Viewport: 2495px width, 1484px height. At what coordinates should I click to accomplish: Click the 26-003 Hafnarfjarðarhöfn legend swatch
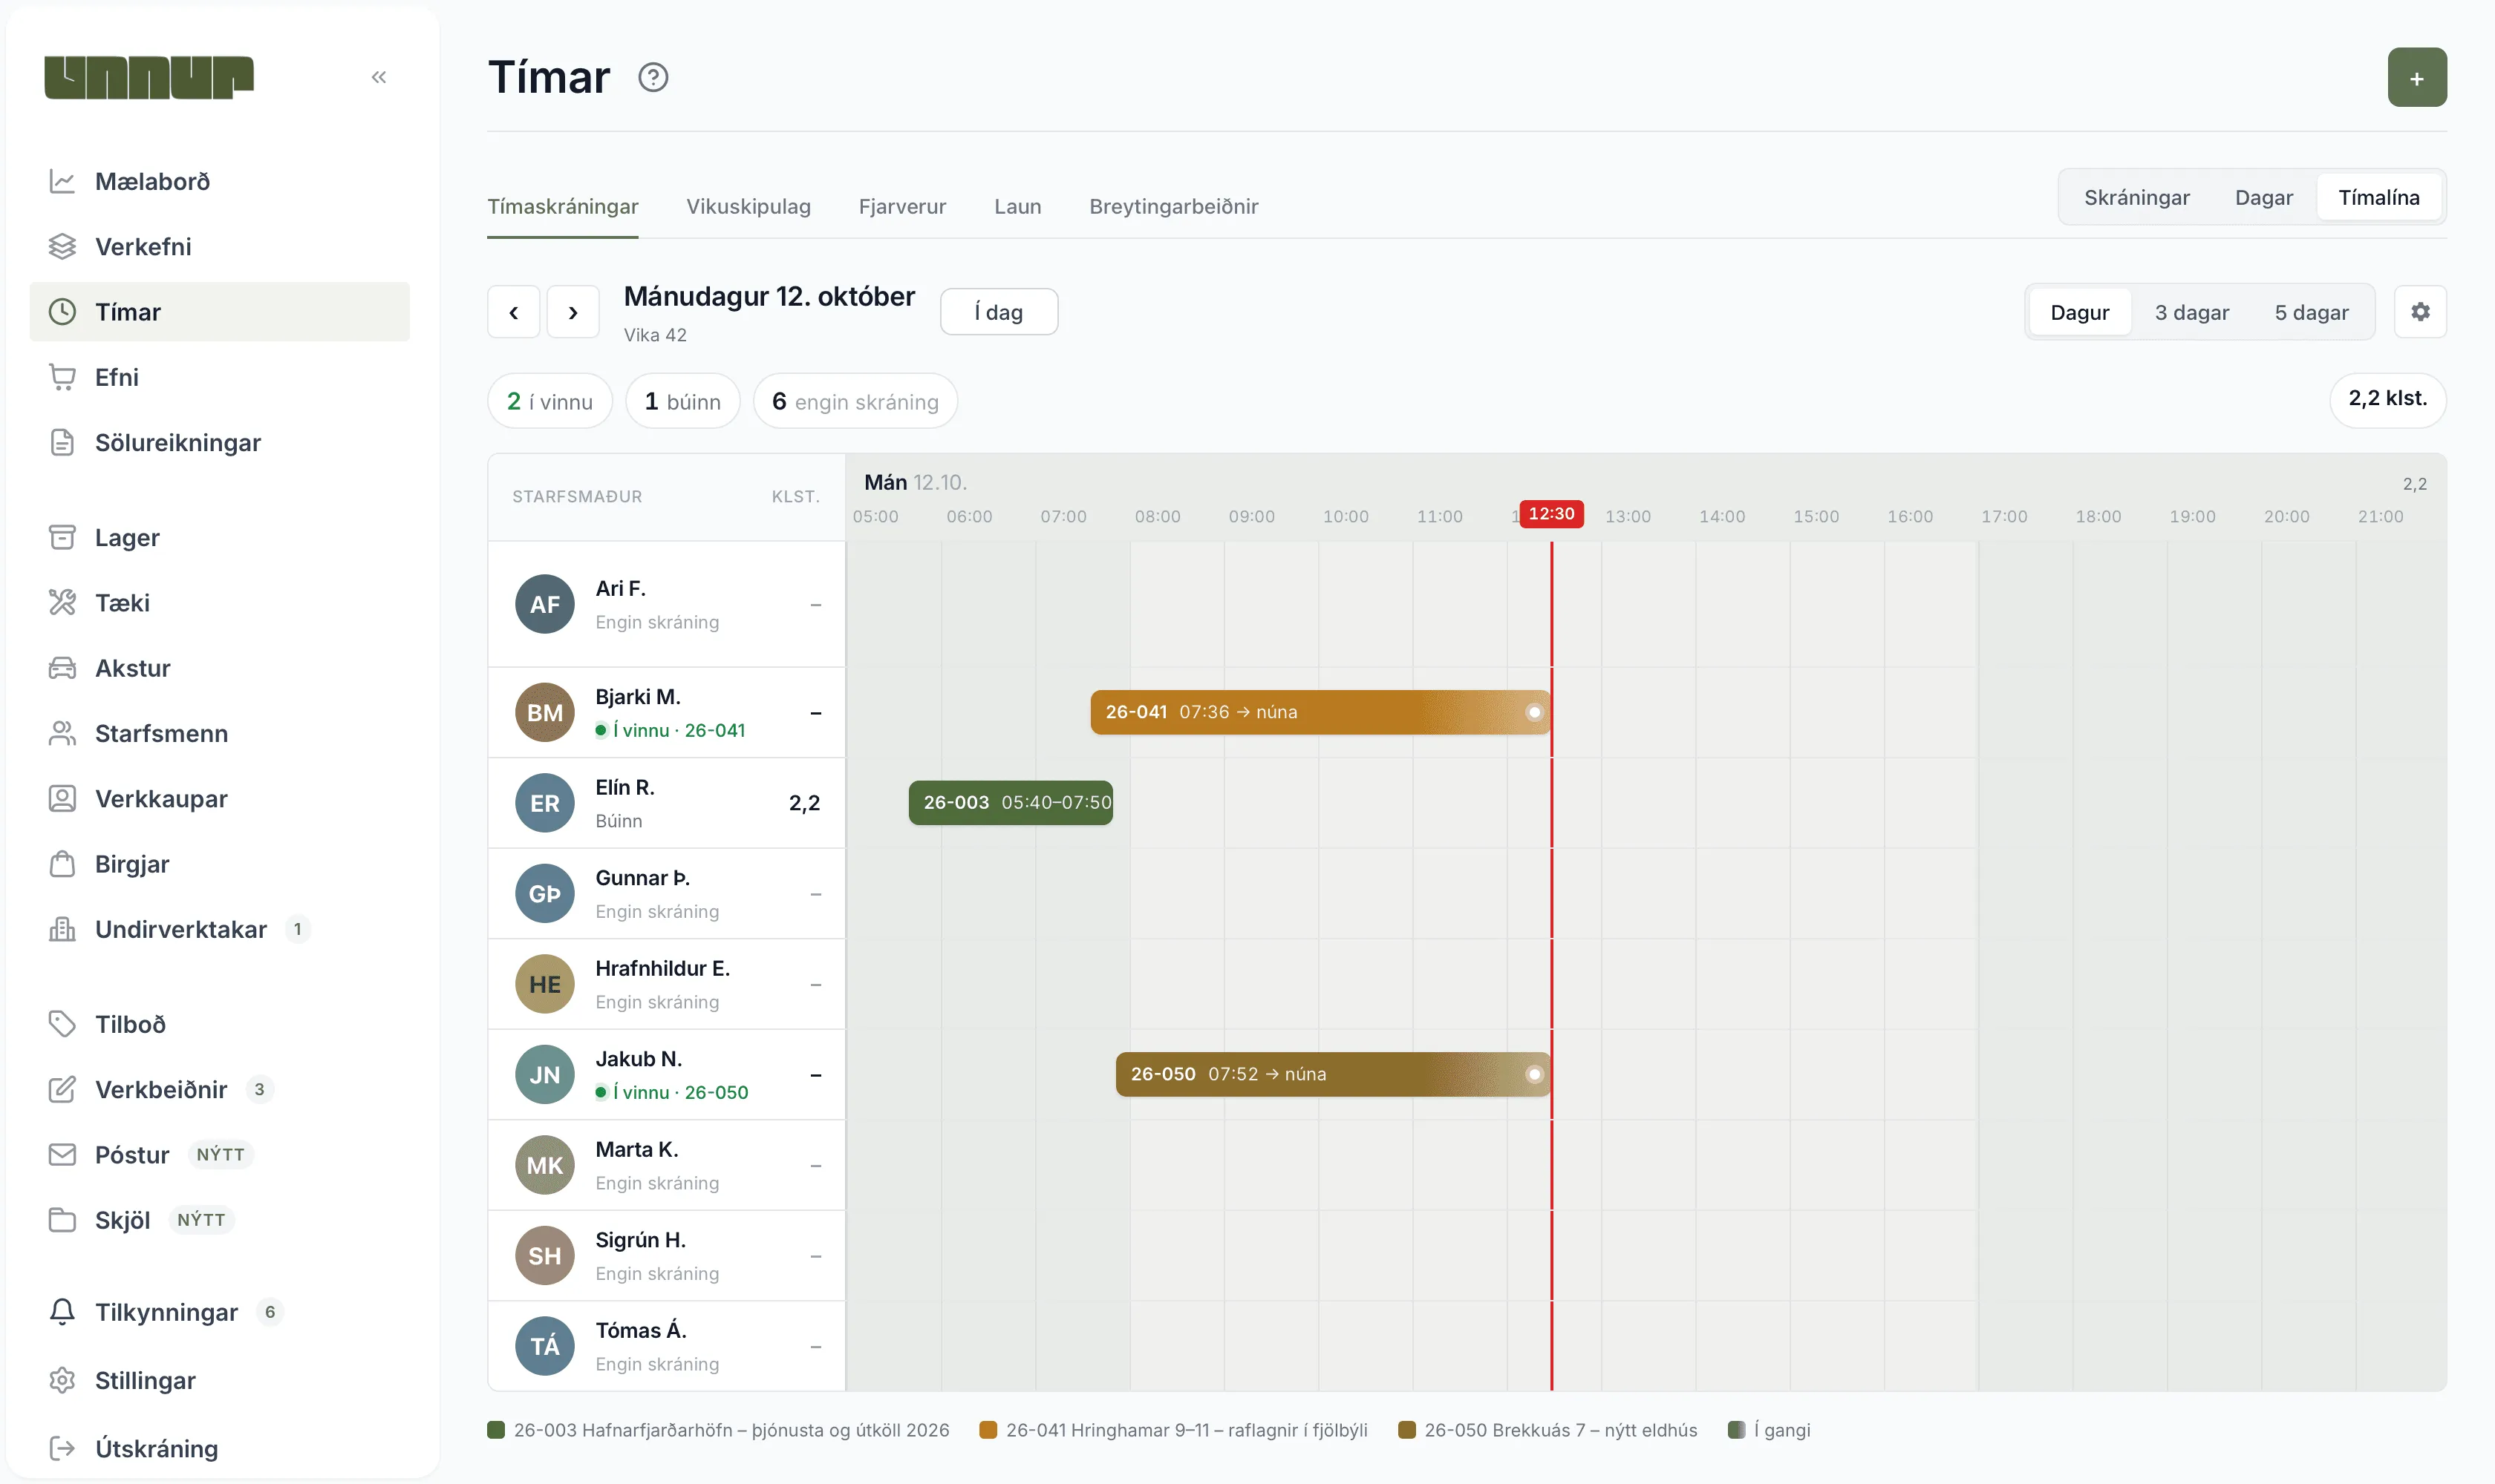pyautogui.click(x=495, y=1430)
